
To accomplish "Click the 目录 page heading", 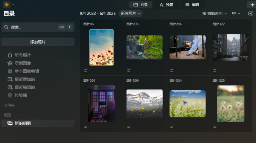I will click(x=9, y=14).
